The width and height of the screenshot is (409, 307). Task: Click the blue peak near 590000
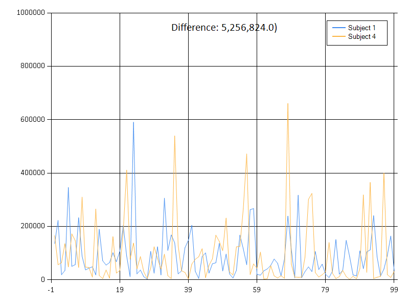134,122
